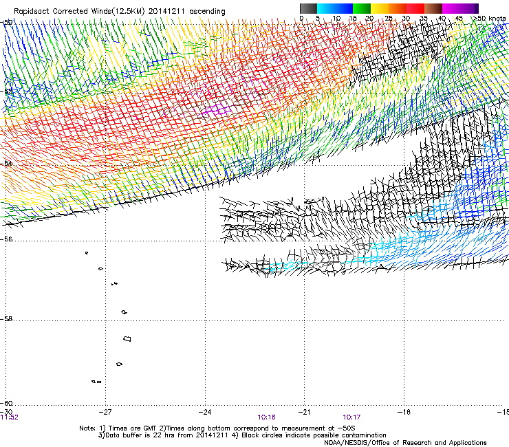Click the -60 latitude label
Image resolution: width=509 pixels, height=447 pixels.
(7, 403)
